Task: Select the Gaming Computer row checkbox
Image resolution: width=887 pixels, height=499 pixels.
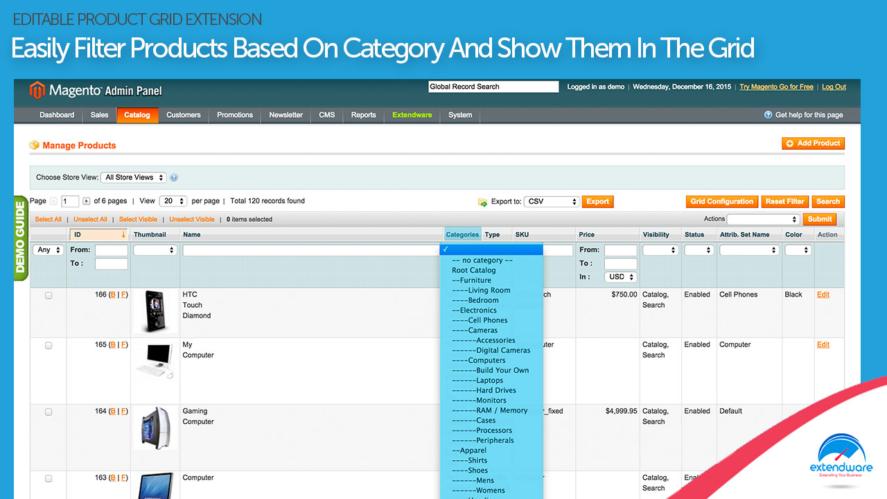Action: pyautogui.click(x=49, y=412)
